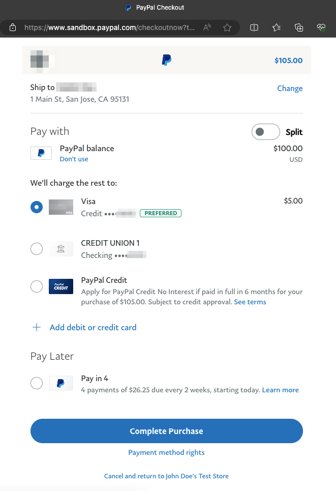336x491 pixels.
Task: Open the Favorites list toolbar icon
Action: click(277, 27)
